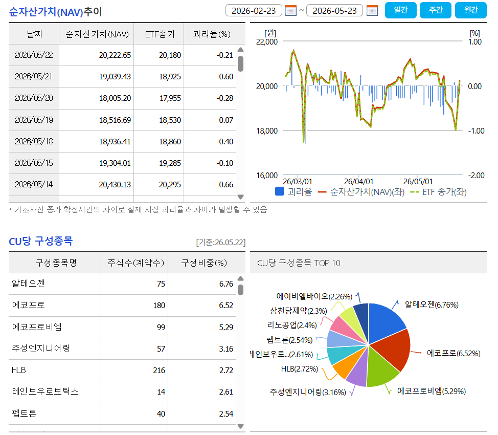Click the 순자산가치(NAV)추이 section heading
This screenshot has height=435, width=498.
(55, 12)
